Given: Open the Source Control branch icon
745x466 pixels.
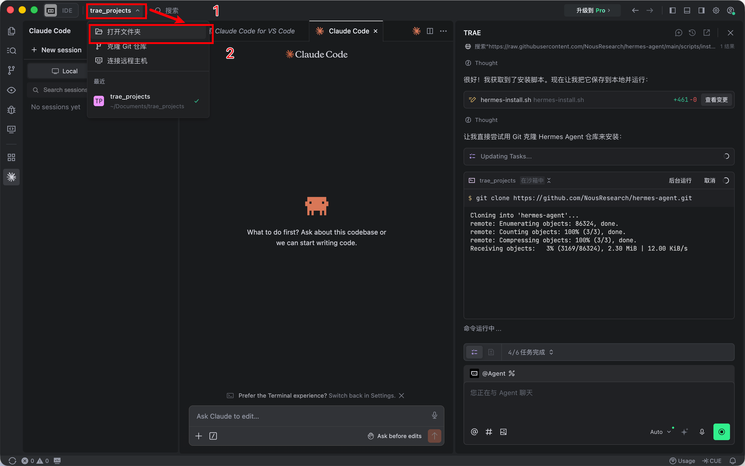Looking at the screenshot, I should (x=11, y=70).
